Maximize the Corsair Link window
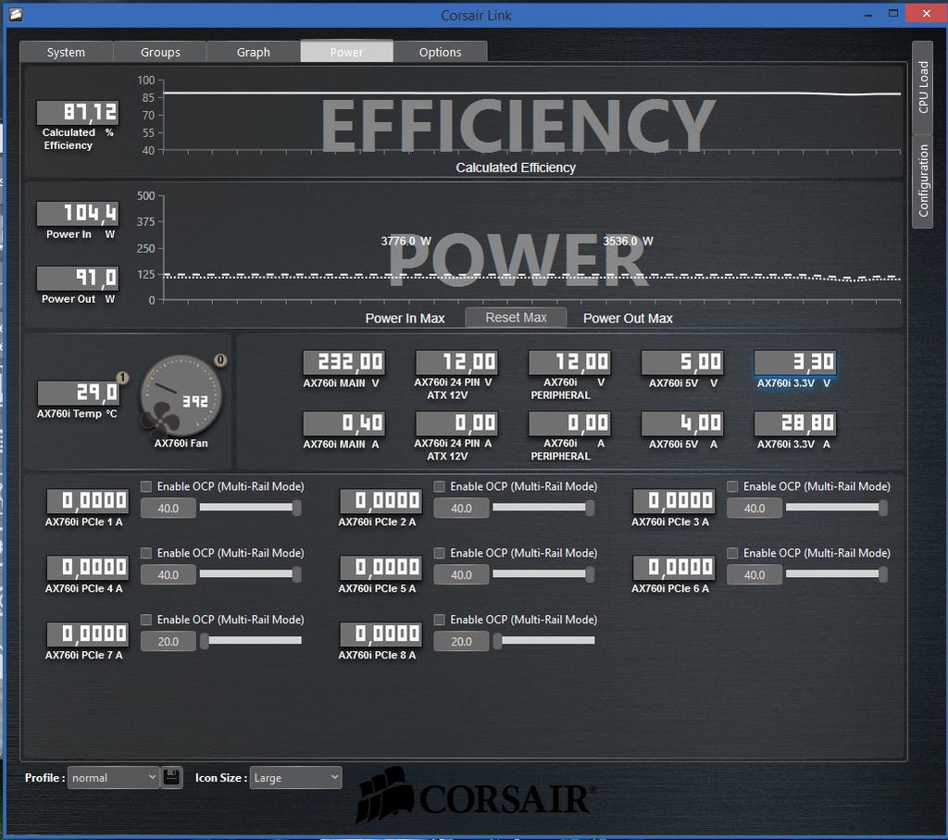 click(893, 13)
